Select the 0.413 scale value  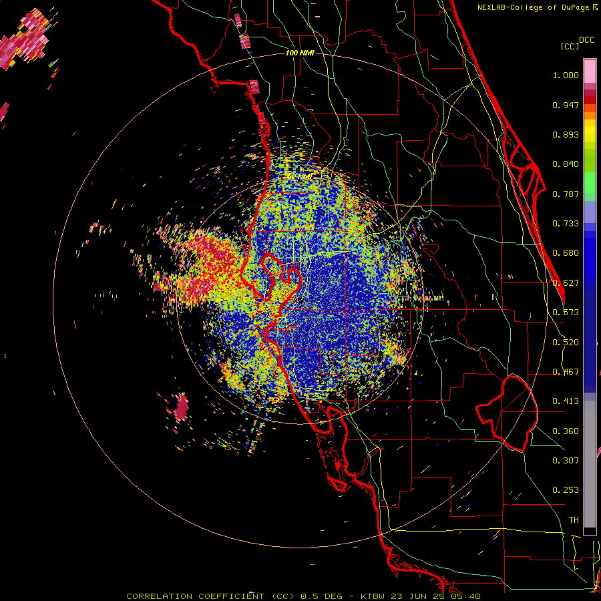tap(566, 401)
